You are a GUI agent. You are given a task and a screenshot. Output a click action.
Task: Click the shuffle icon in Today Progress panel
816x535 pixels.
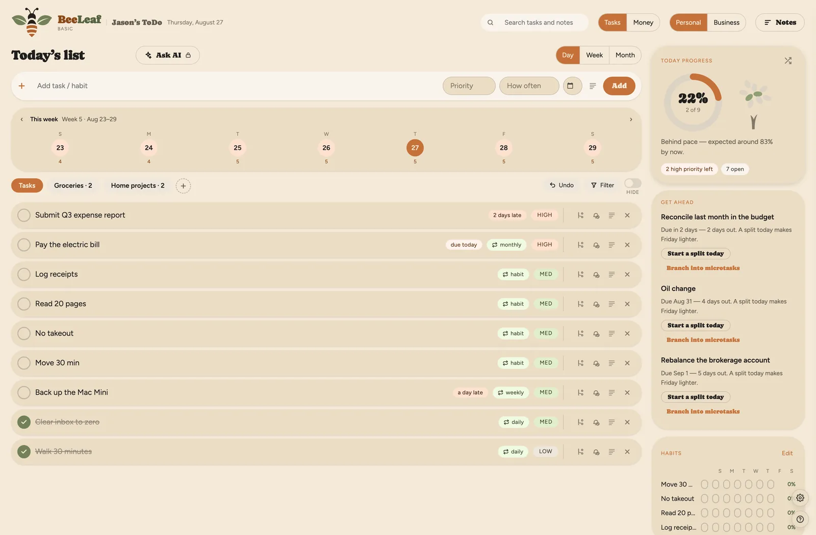click(x=788, y=61)
